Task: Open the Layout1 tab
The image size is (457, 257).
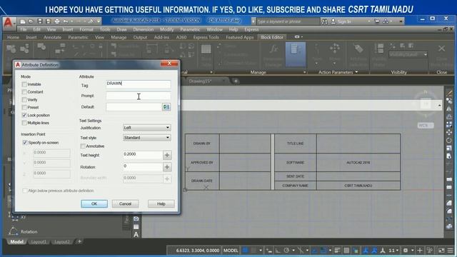Action: [39, 242]
